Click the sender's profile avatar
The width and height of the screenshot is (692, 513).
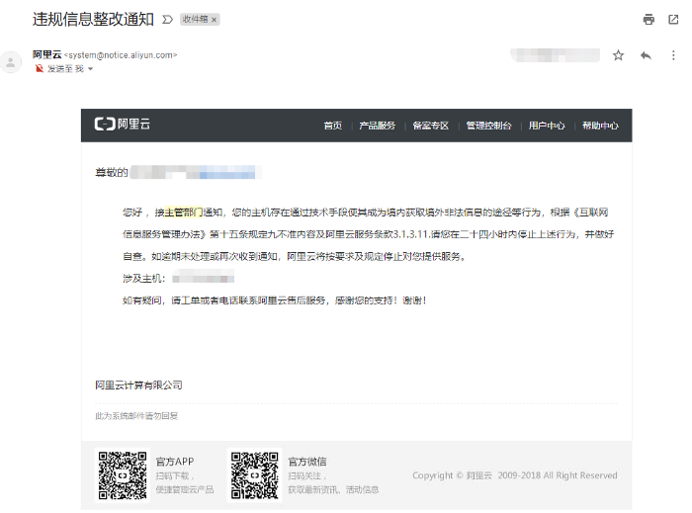pos(12,62)
